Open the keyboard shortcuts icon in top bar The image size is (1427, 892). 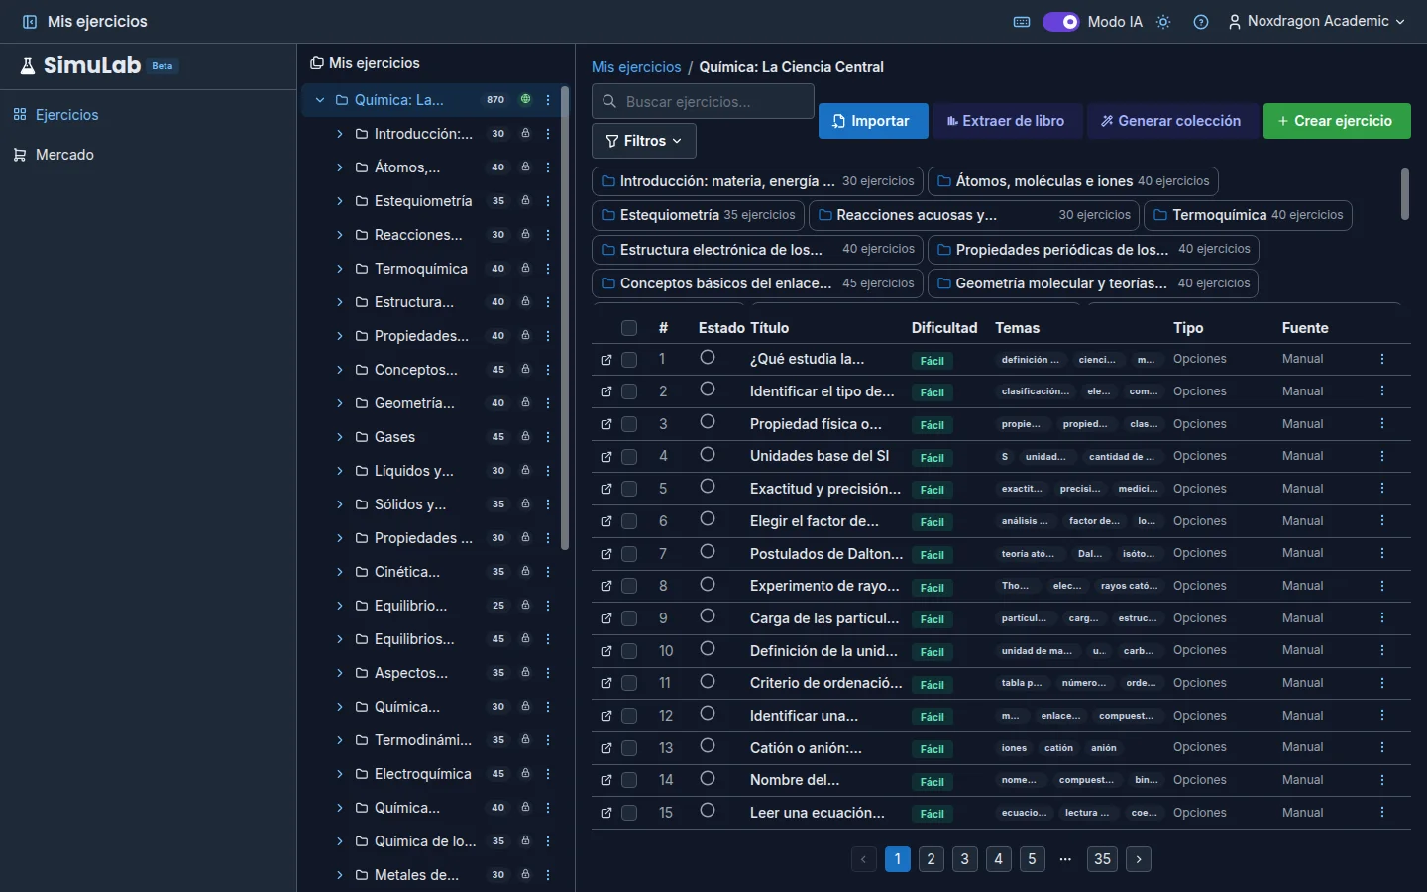1022,22
